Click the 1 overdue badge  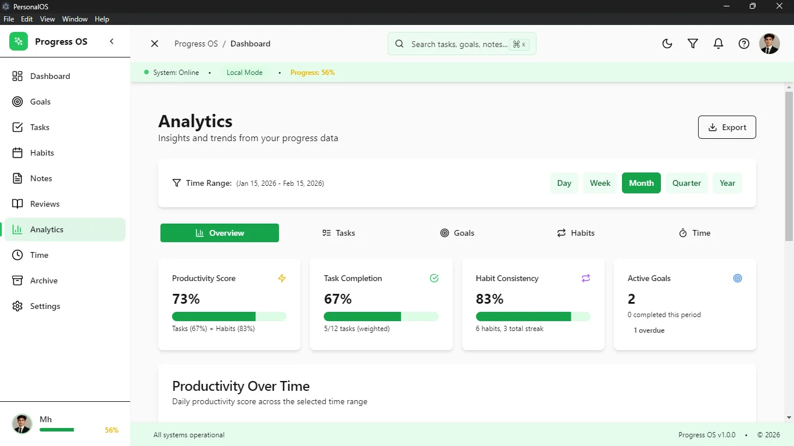[649, 330]
